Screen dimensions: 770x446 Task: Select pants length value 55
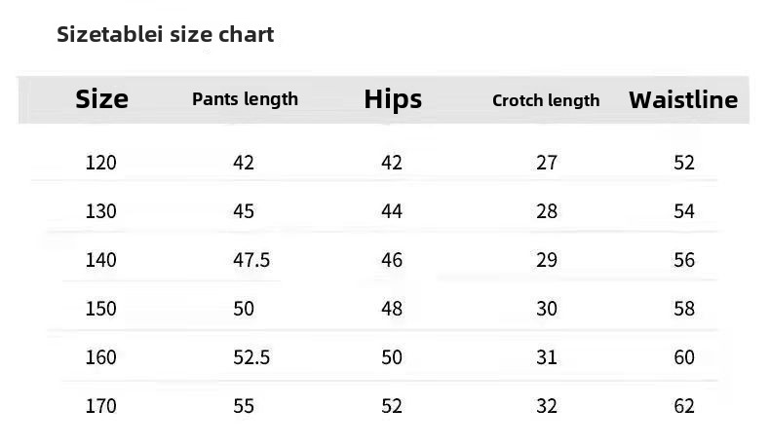244,406
